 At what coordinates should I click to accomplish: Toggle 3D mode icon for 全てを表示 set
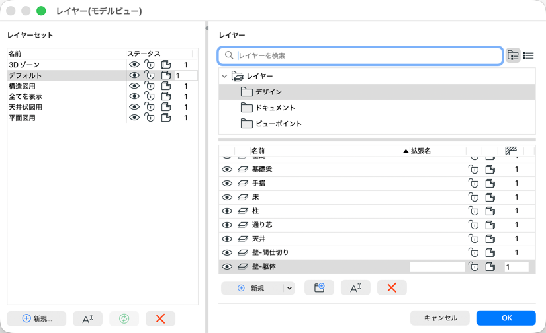(x=166, y=96)
